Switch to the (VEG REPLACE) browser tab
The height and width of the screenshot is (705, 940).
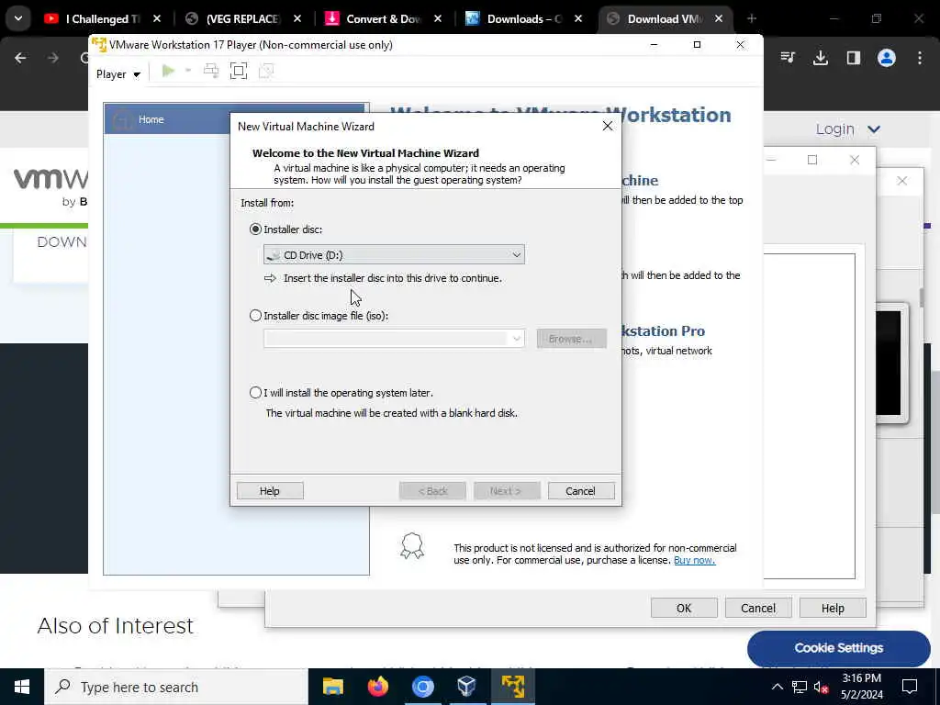[x=243, y=19]
